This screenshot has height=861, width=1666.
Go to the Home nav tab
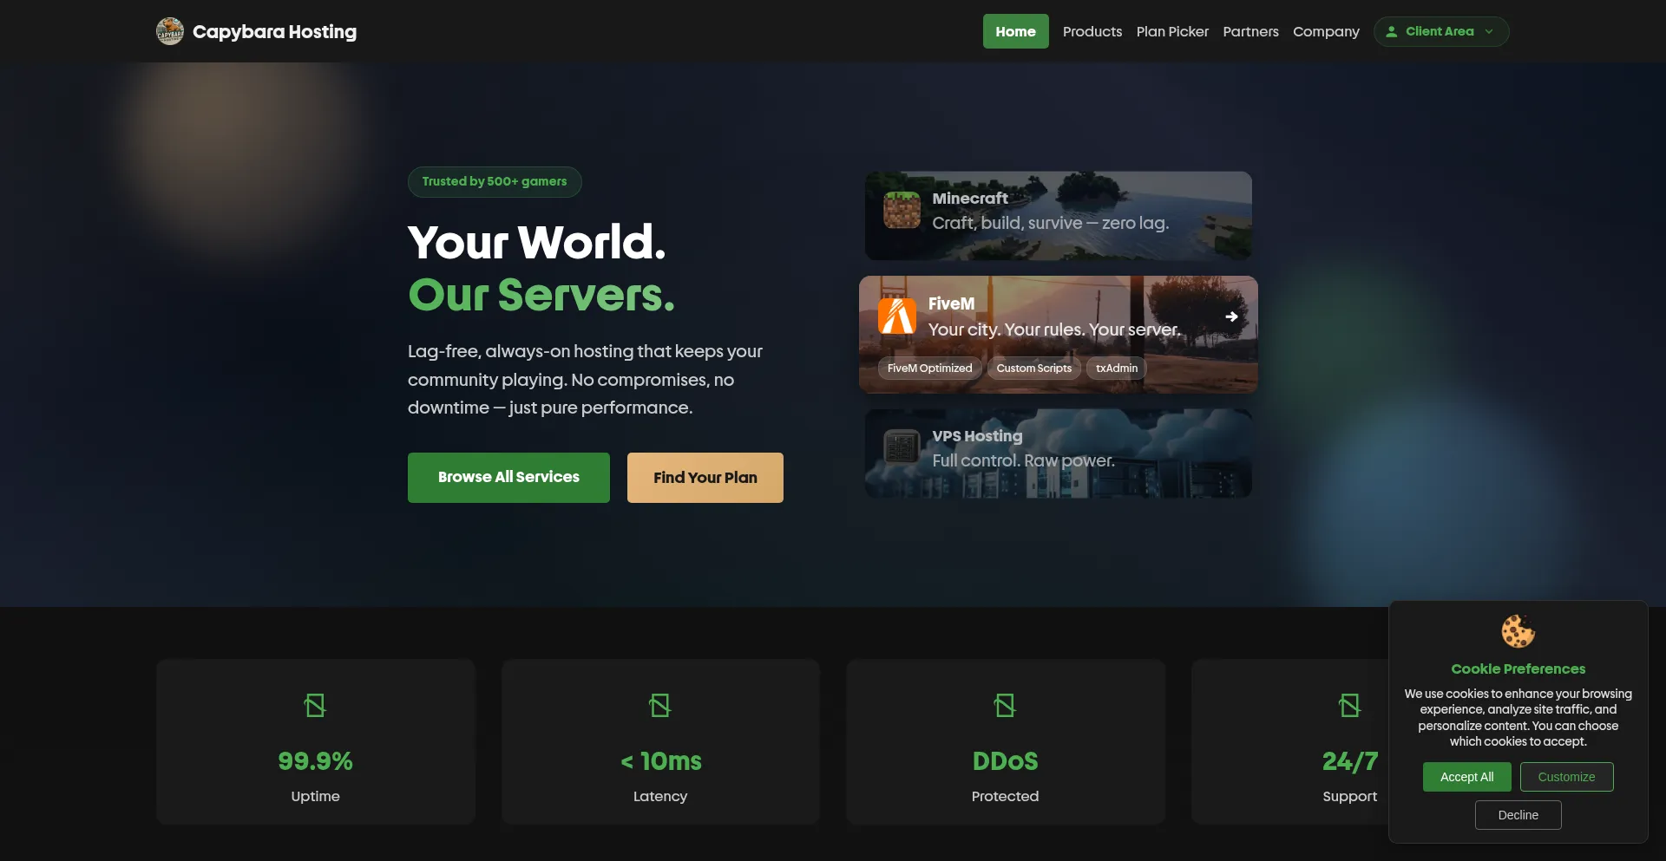point(1015,31)
